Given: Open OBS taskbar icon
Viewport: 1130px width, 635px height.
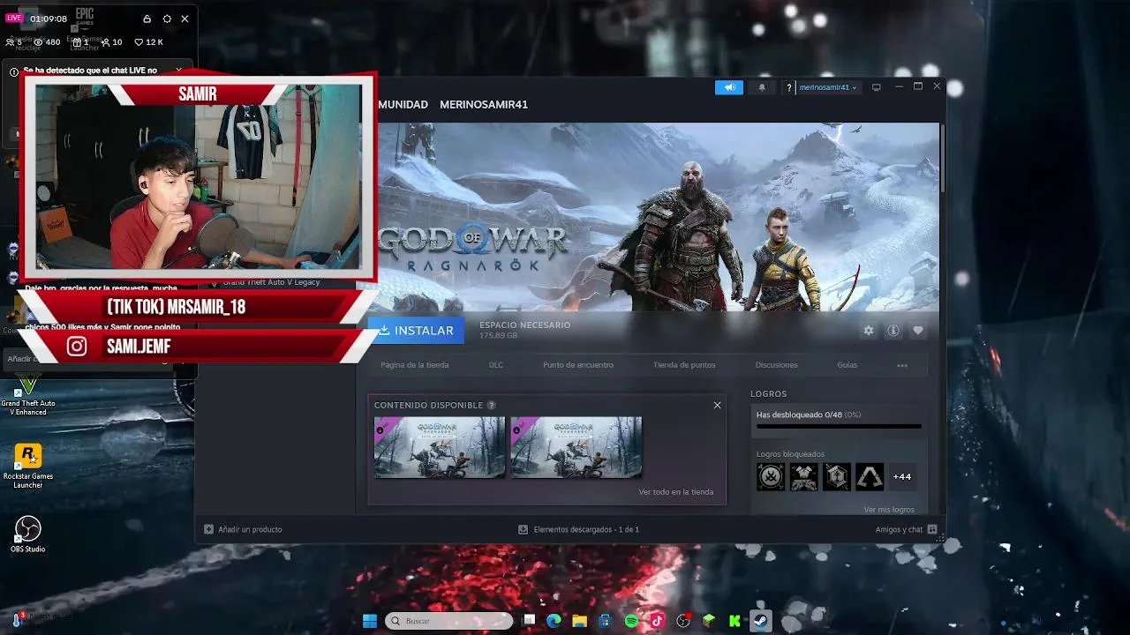Looking at the screenshot, I should click(x=683, y=621).
